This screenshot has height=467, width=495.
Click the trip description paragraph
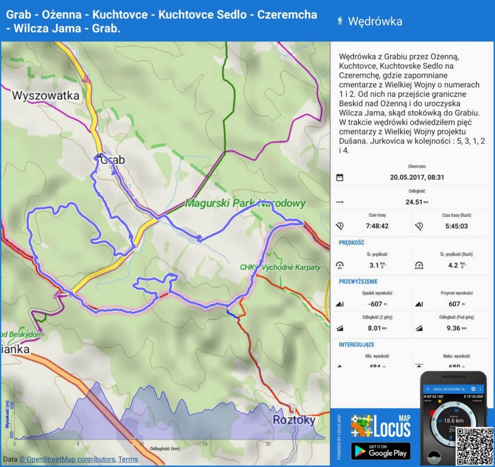click(x=412, y=103)
